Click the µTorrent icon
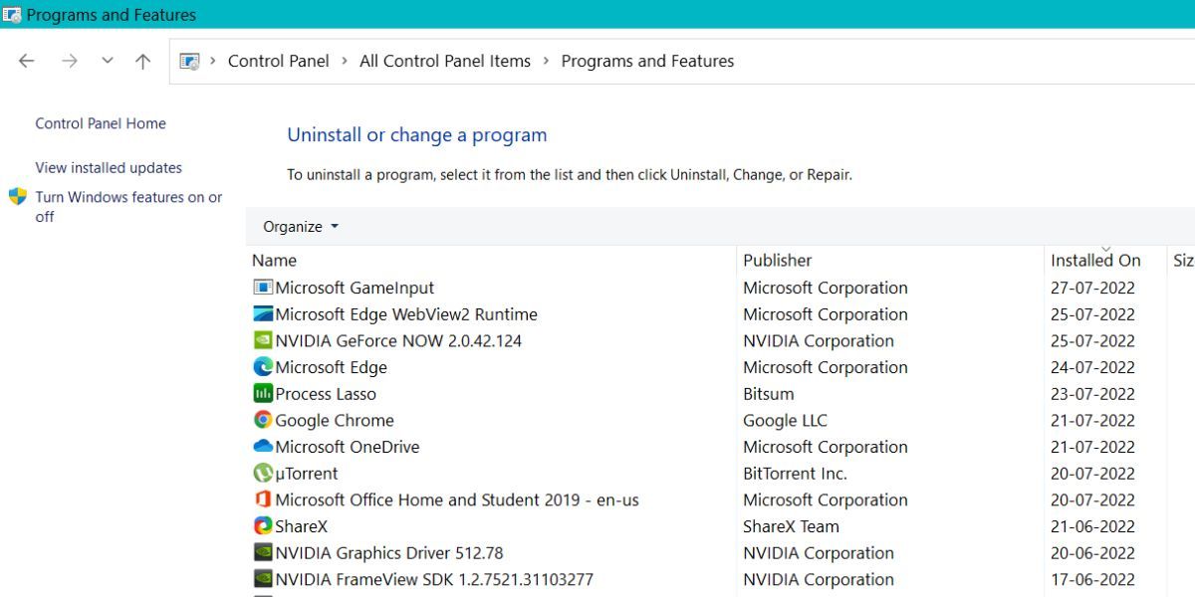Image resolution: width=1195 pixels, height=597 pixels. [263, 474]
